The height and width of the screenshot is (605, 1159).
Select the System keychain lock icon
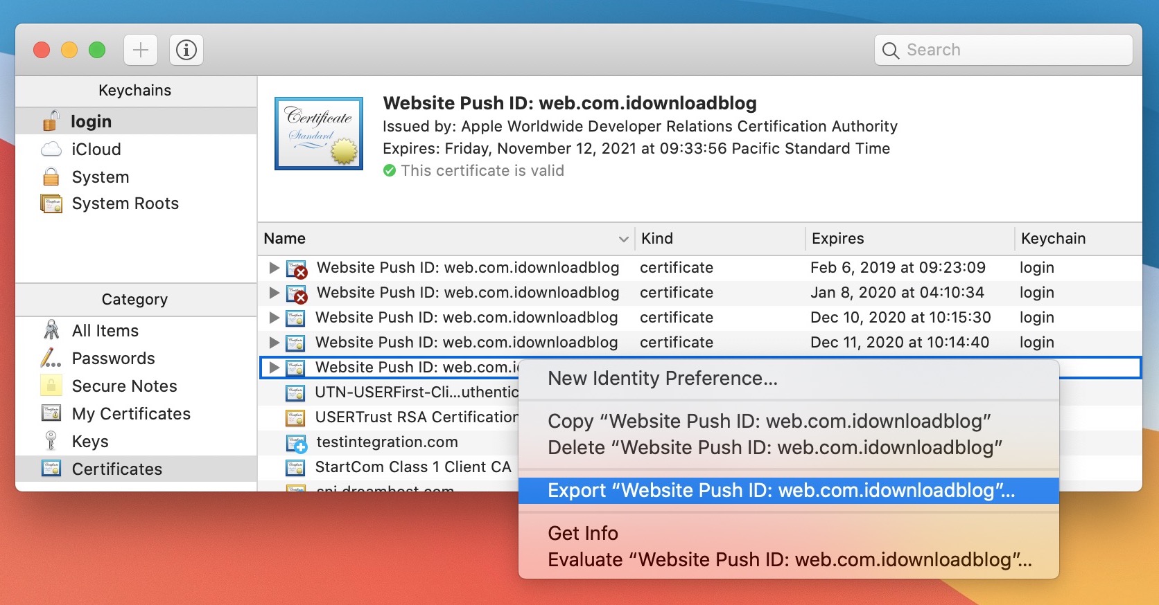coord(51,177)
